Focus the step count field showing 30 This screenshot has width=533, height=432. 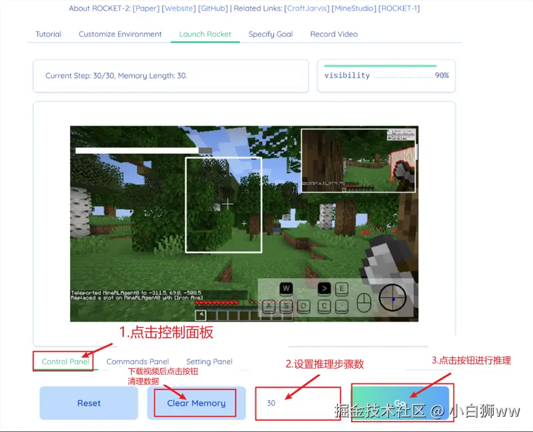(298, 403)
